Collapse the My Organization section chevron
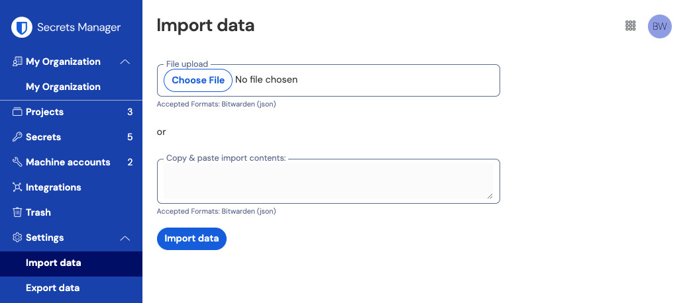This screenshot has height=303, width=691. click(125, 62)
